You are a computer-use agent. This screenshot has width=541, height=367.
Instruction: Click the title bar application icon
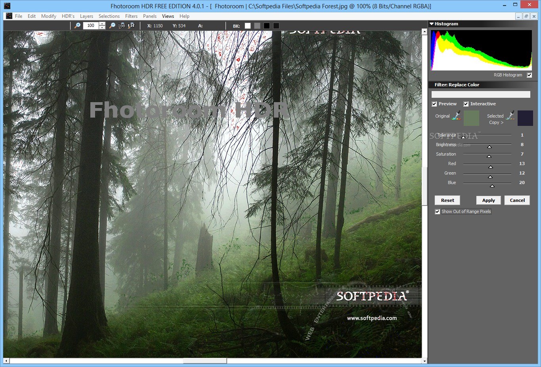point(6,6)
